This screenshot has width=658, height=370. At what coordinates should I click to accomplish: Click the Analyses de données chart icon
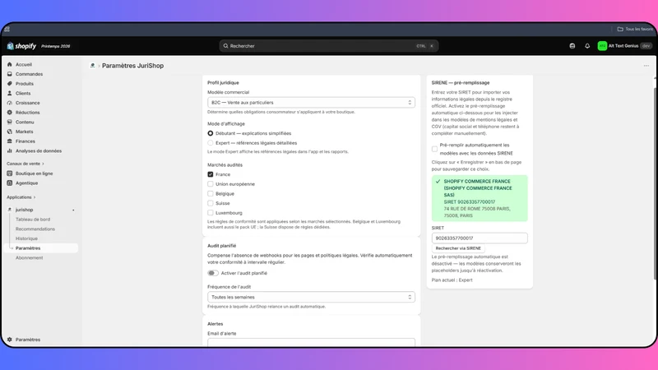click(10, 151)
